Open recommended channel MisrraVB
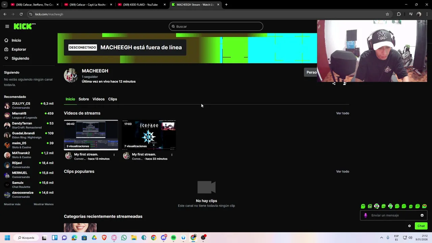The width and height of the screenshot is (432, 243). point(29,115)
